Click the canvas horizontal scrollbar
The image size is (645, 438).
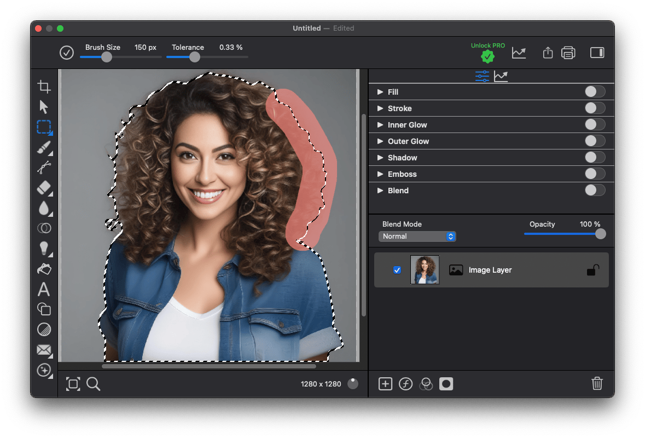click(209, 366)
